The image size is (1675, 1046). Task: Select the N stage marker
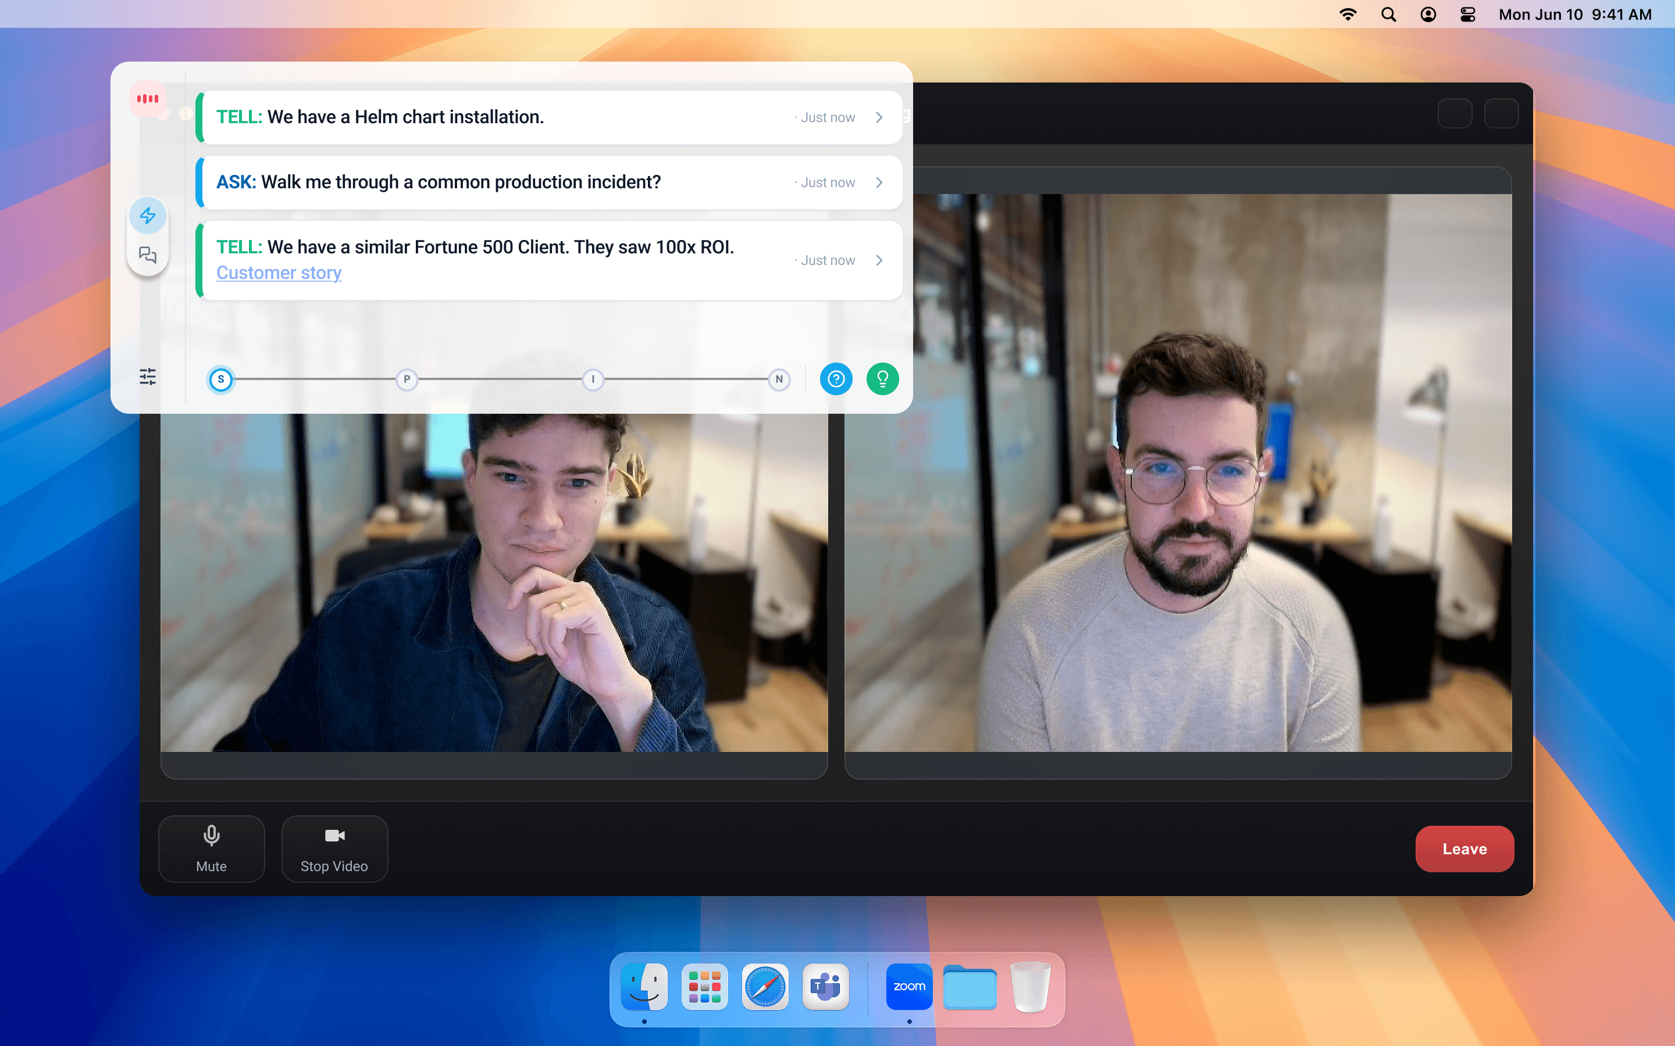[779, 379]
